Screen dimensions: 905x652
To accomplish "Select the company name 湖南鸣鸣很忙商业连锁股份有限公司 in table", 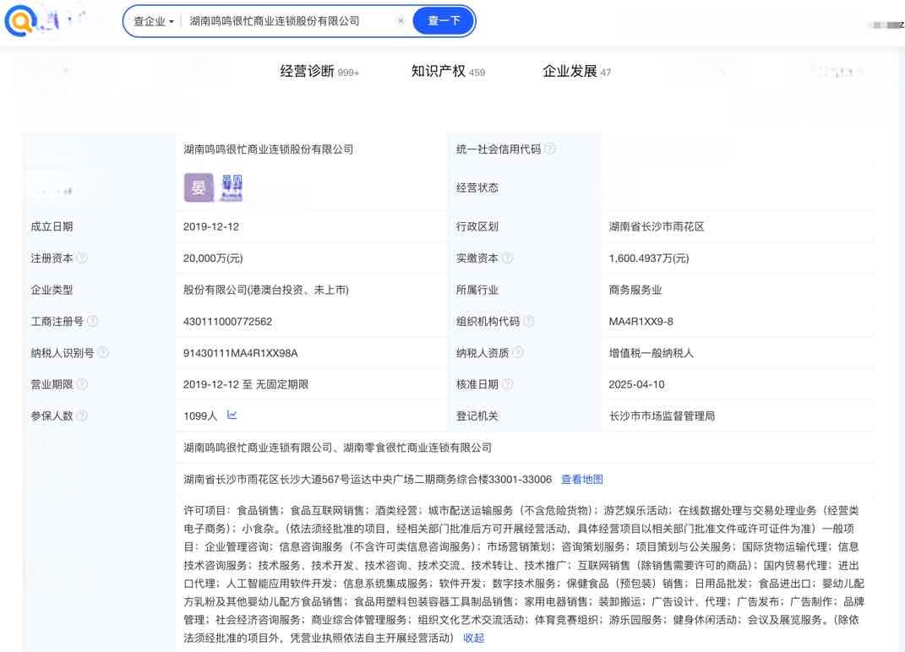I will coord(269,149).
